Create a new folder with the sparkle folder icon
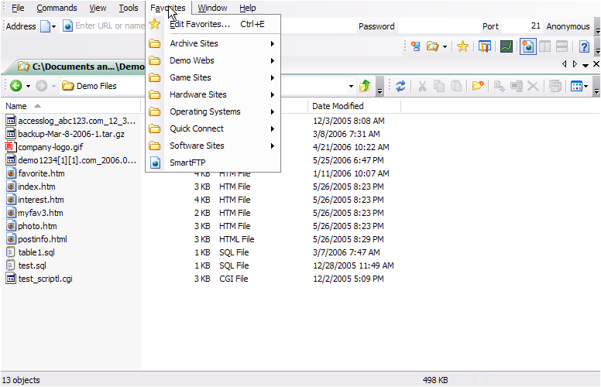The width and height of the screenshot is (601, 387). point(478,85)
